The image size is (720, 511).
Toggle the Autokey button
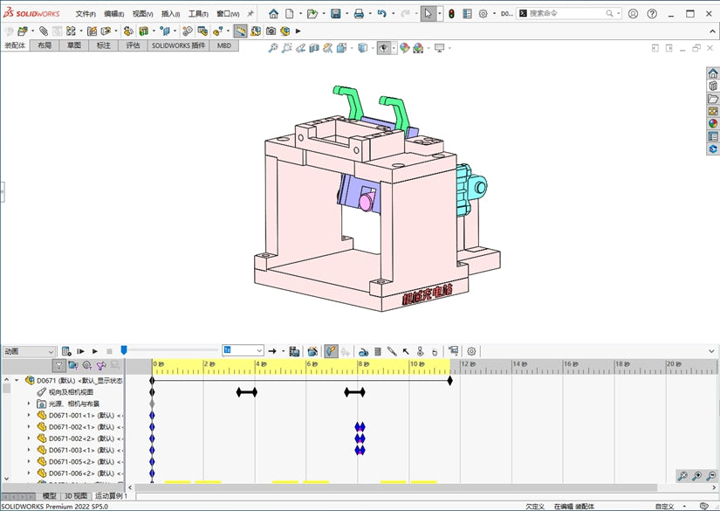[331, 351]
